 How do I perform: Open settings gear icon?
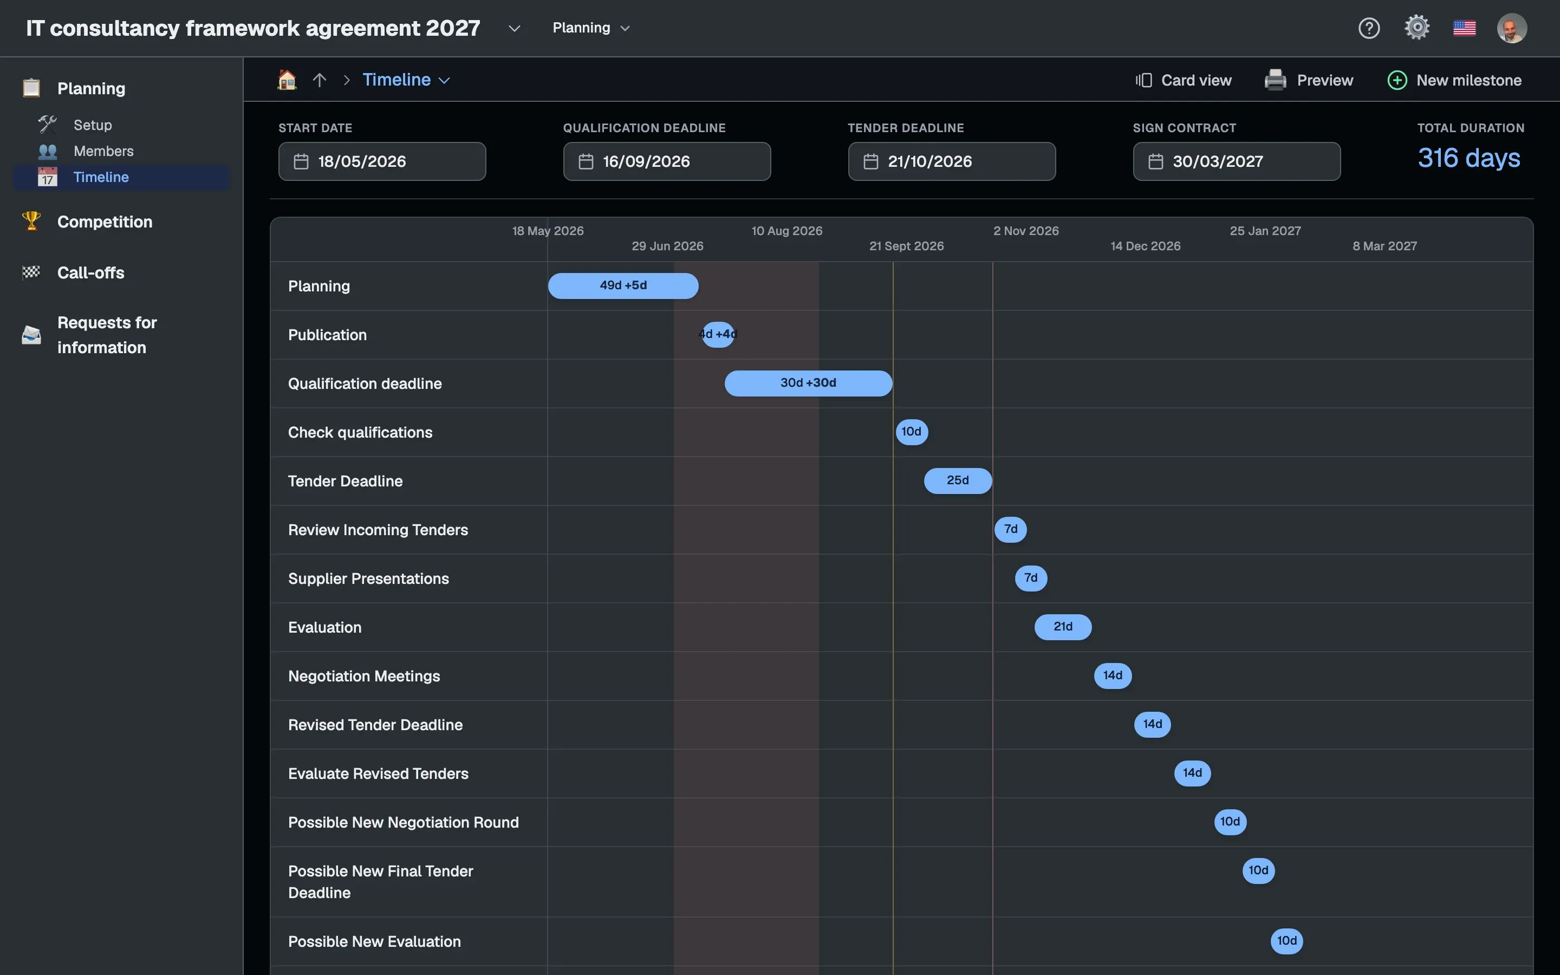pos(1417,28)
